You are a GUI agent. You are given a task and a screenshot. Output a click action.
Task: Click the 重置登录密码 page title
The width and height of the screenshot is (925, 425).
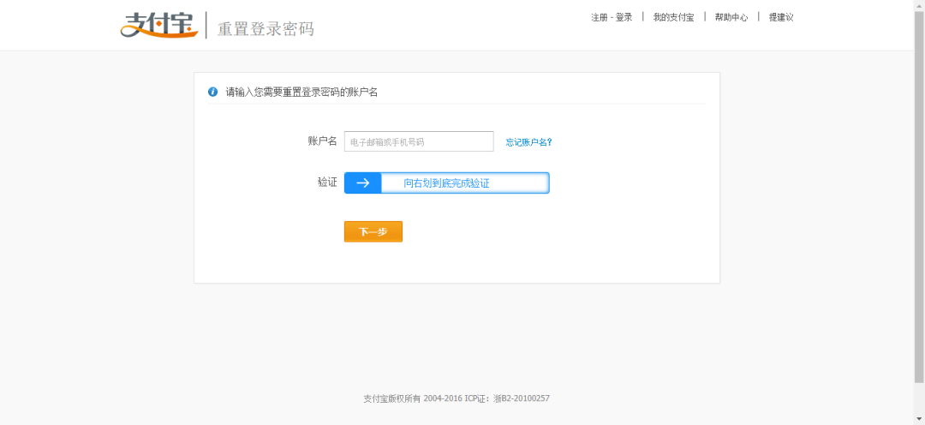(x=266, y=29)
